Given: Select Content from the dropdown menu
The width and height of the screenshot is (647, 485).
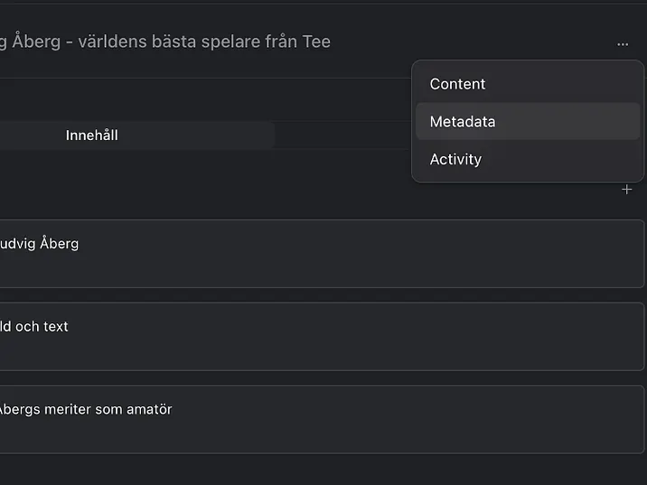Looking at the screenshot, I should [457, 84].
